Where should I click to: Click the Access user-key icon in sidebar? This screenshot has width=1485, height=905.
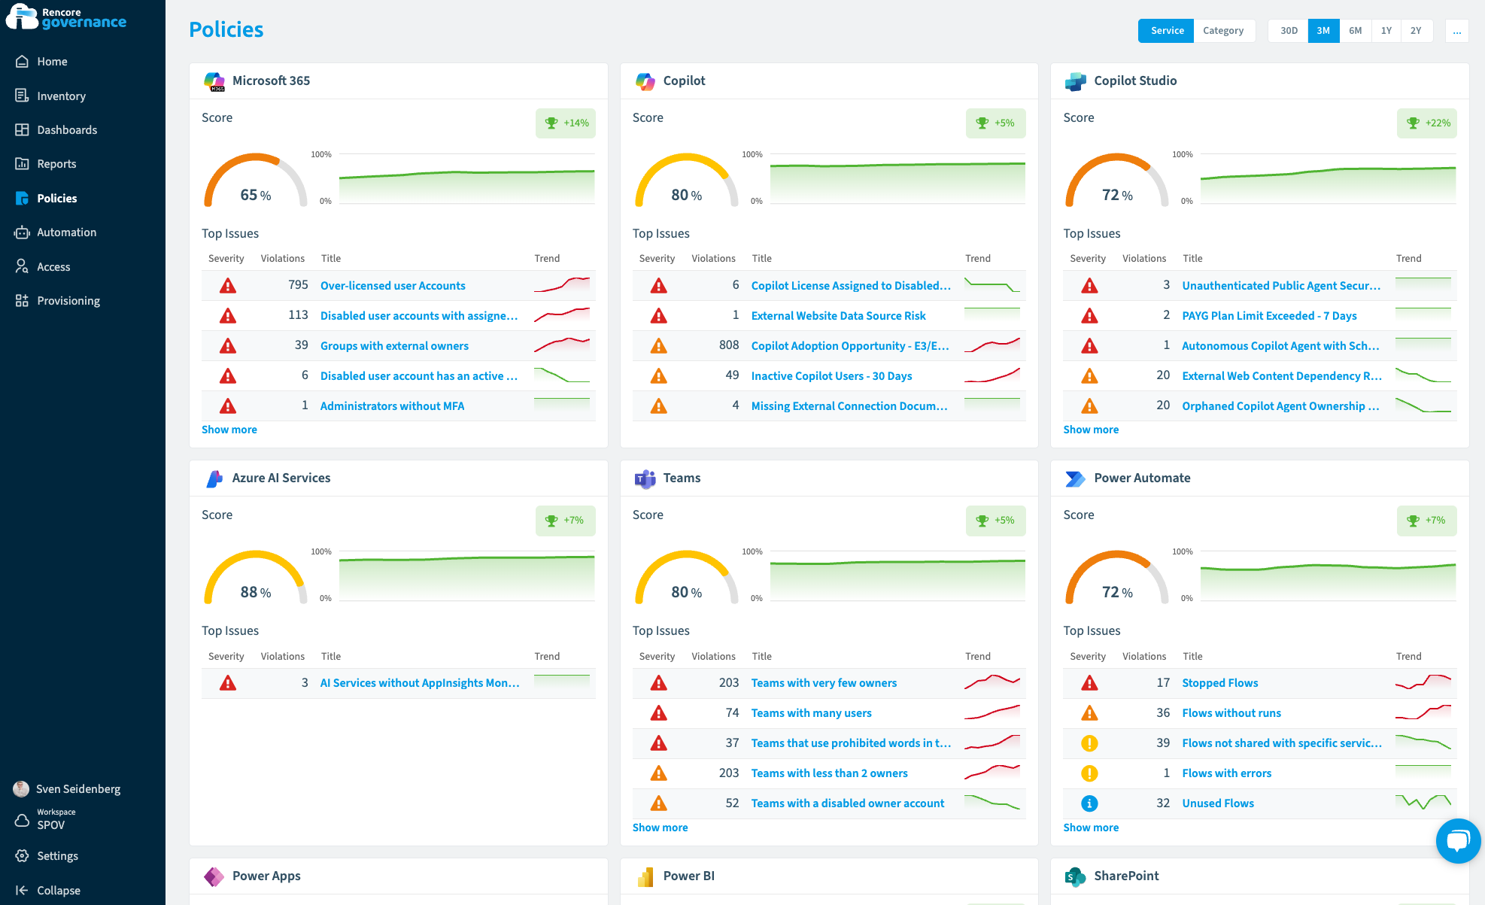coord(23,266)
